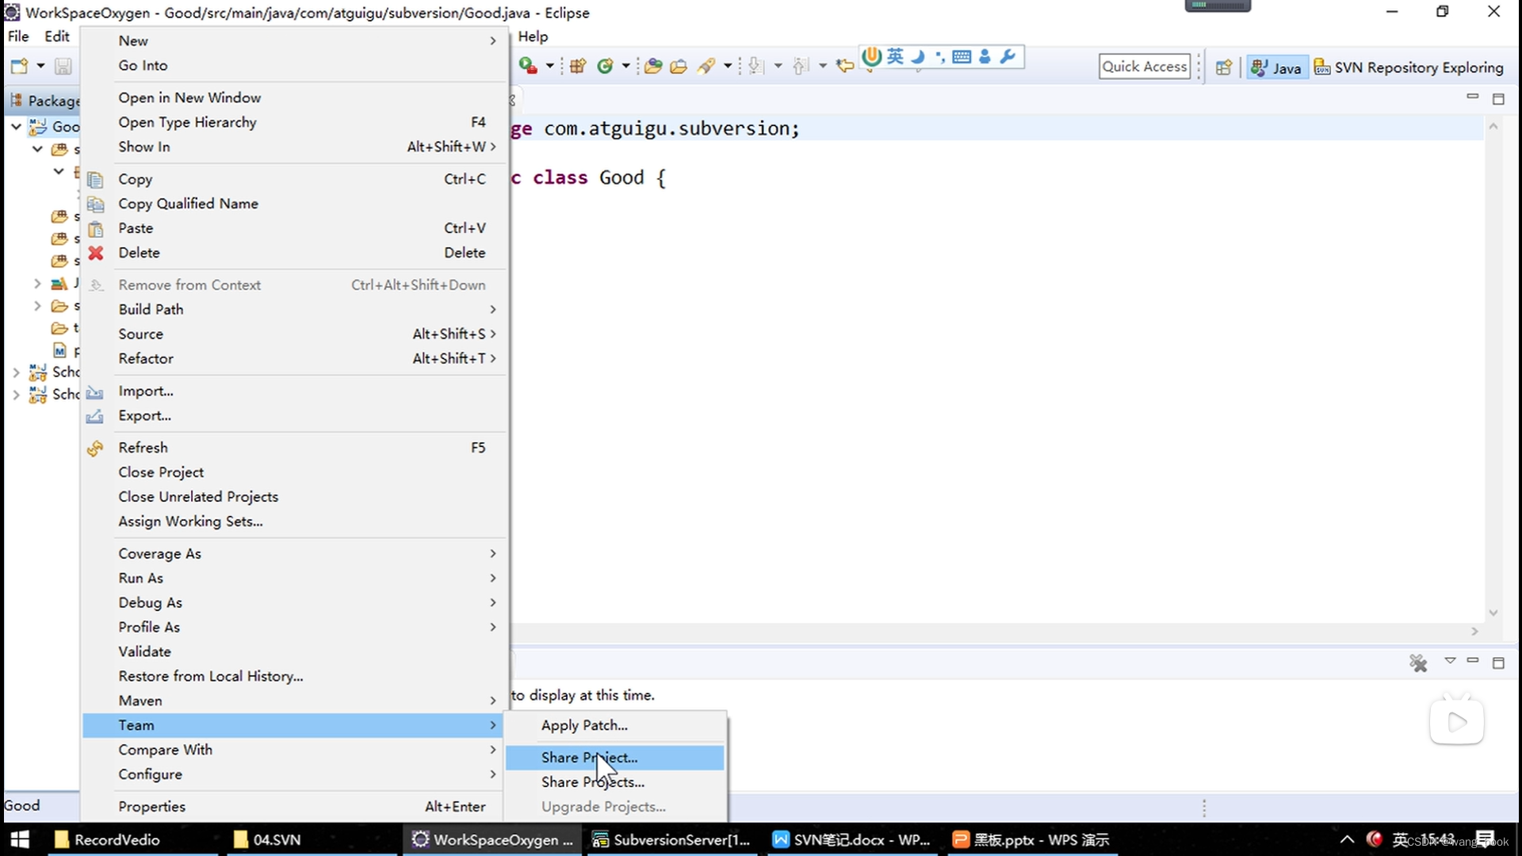Click the Search flashlight toolbar icon

tap(706, 67)
